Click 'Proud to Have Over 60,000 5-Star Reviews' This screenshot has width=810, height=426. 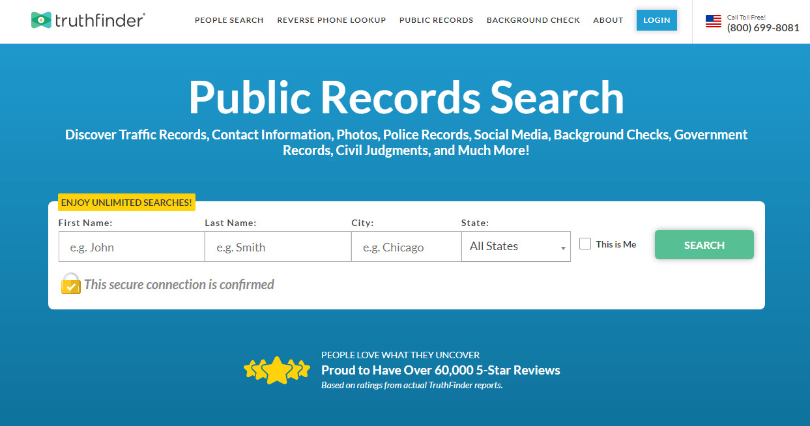point(441,370)
